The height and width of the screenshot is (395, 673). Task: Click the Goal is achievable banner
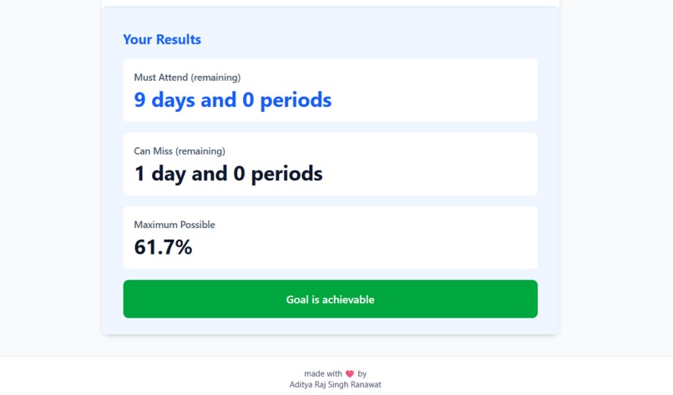pyautogui.click(x=330, y=299)
